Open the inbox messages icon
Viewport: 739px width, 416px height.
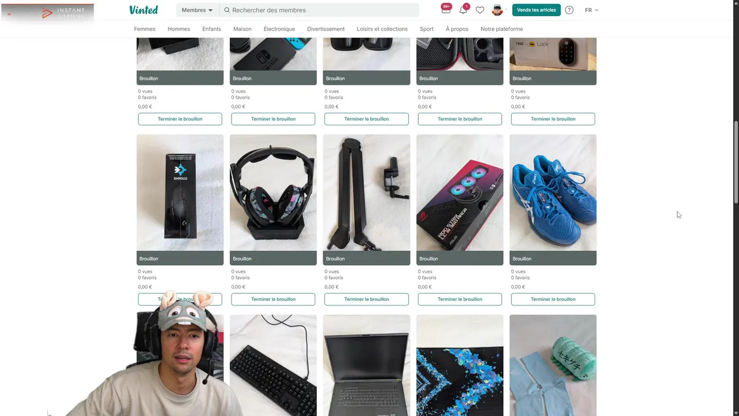tap(446, 9)
